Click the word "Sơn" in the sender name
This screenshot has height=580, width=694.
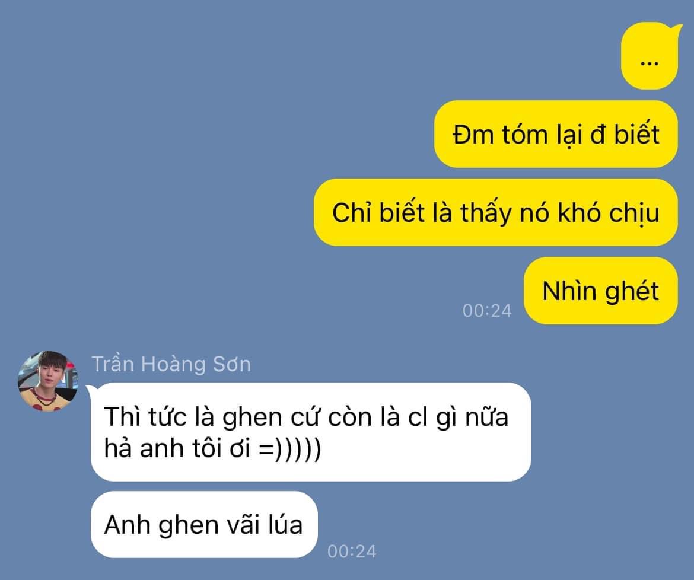pos(232,364)
